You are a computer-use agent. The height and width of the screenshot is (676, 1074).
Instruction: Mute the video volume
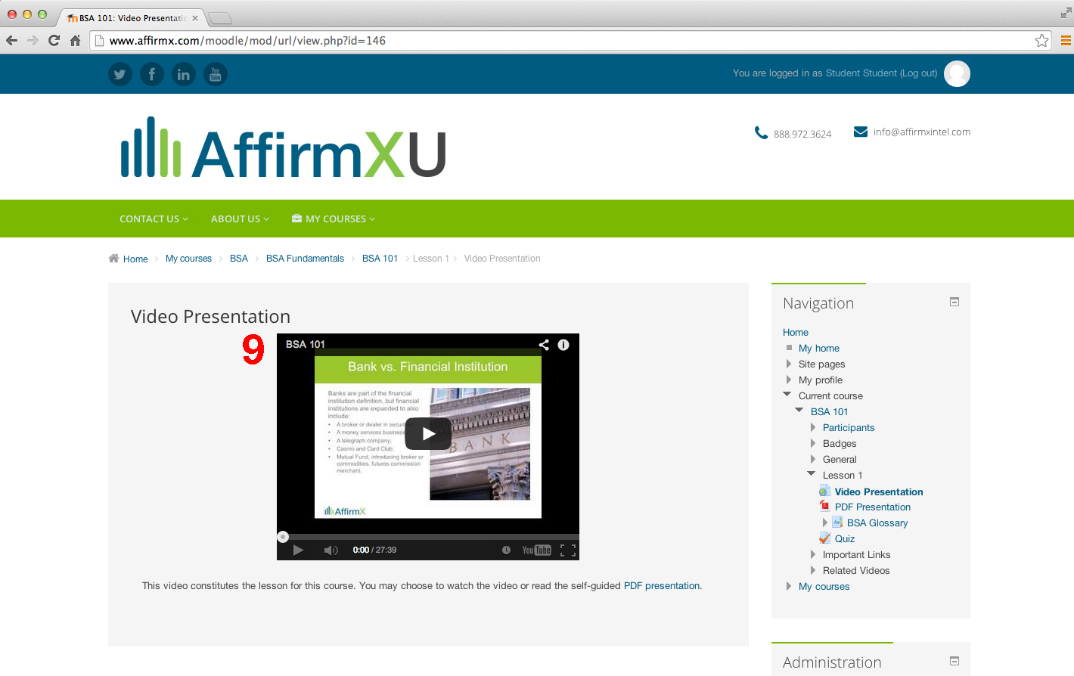pyautogui.click(x=331, y=550)
